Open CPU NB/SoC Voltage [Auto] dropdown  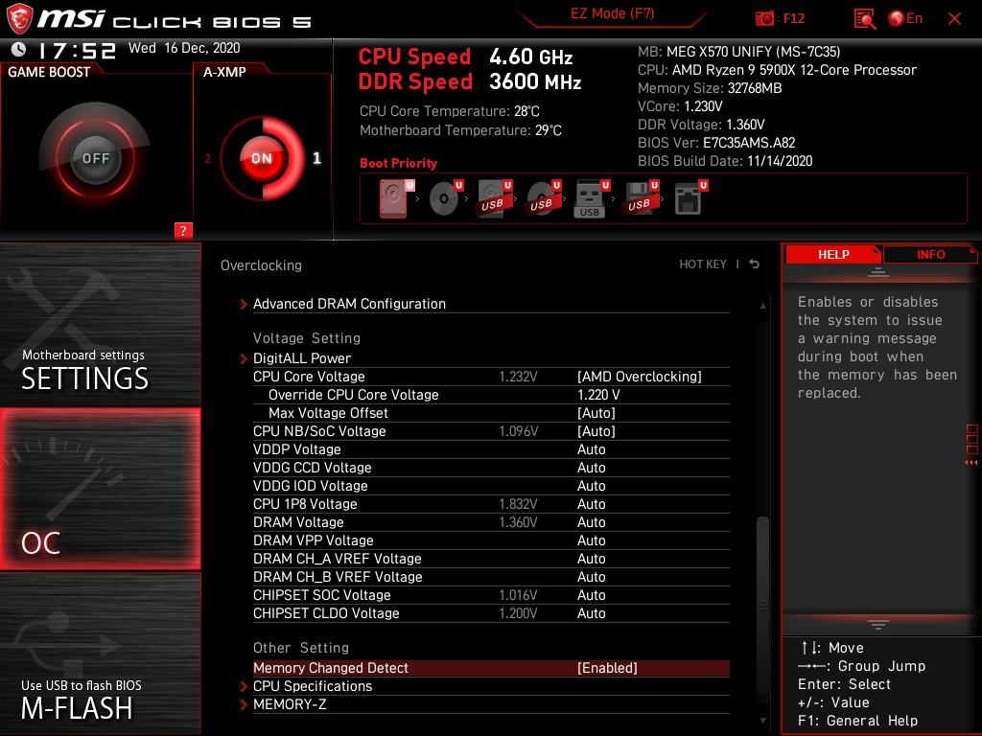[x=596, y=431]
